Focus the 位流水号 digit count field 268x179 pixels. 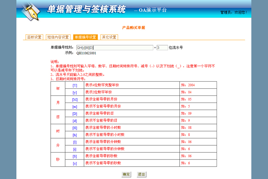(162, 47)
